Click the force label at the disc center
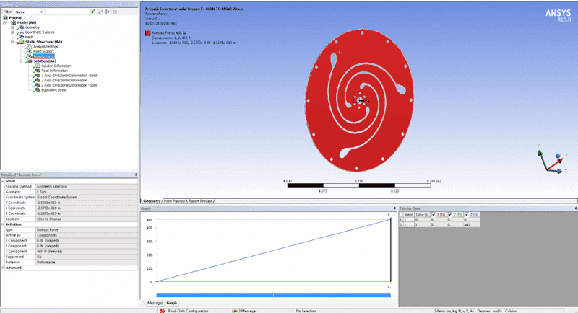 363,100
